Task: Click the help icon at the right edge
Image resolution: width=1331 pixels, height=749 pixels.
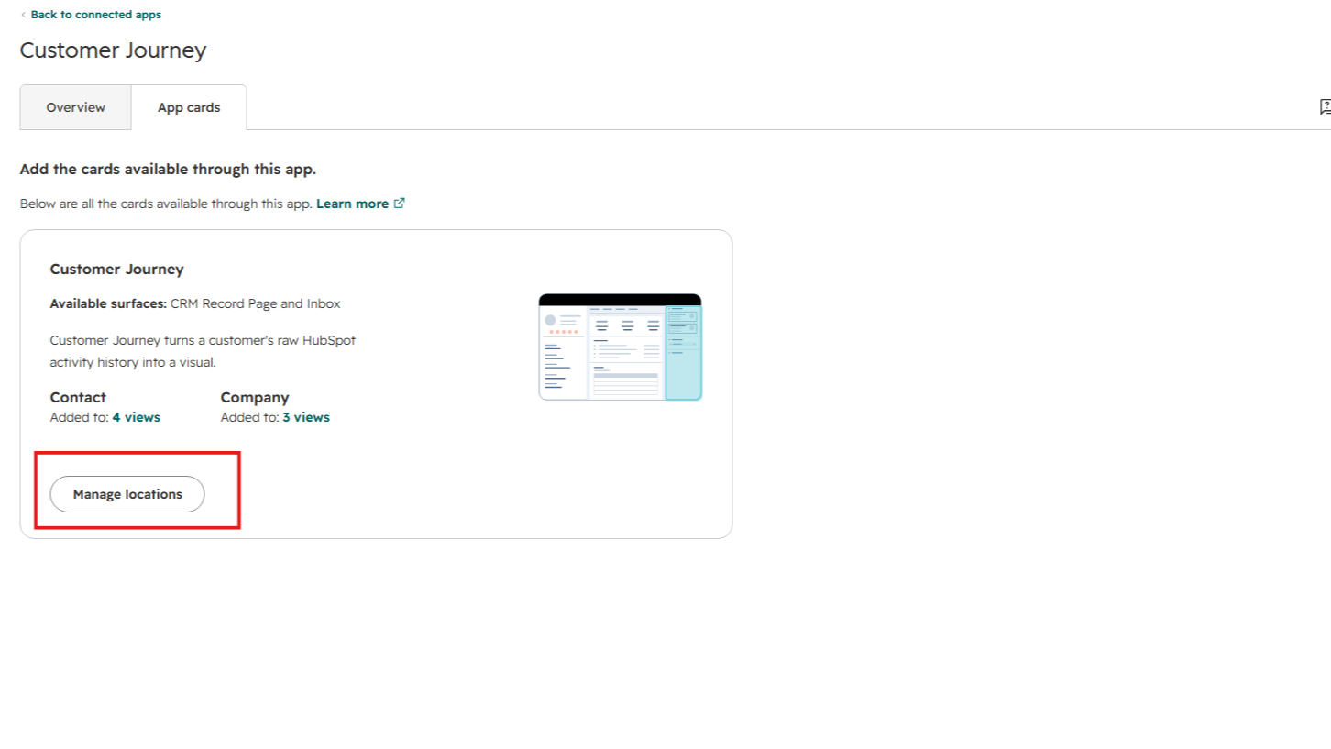Action: point(1325,107)
